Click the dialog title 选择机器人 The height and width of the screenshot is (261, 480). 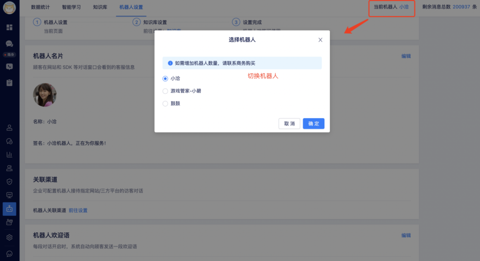tap(242, 40)
